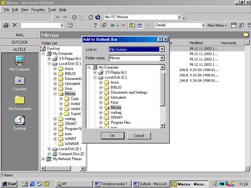Click the Up One Level folder icon
Viewport: 251px width, 188px height.
coord(132,25)
